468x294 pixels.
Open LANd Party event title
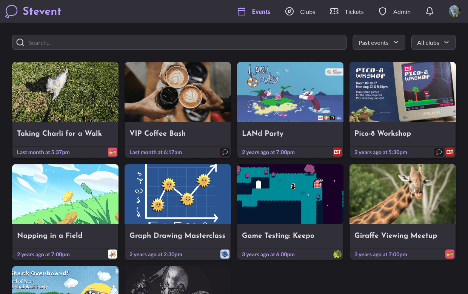pyautogui.click(x=263, y=133)
